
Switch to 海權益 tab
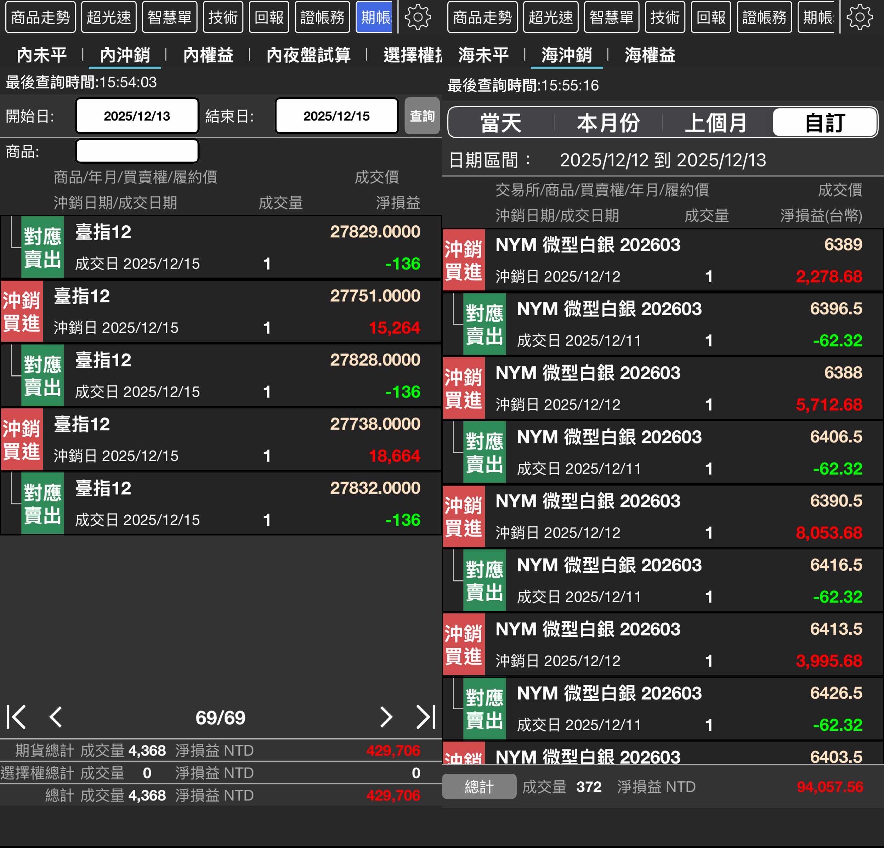coord(650,55)
